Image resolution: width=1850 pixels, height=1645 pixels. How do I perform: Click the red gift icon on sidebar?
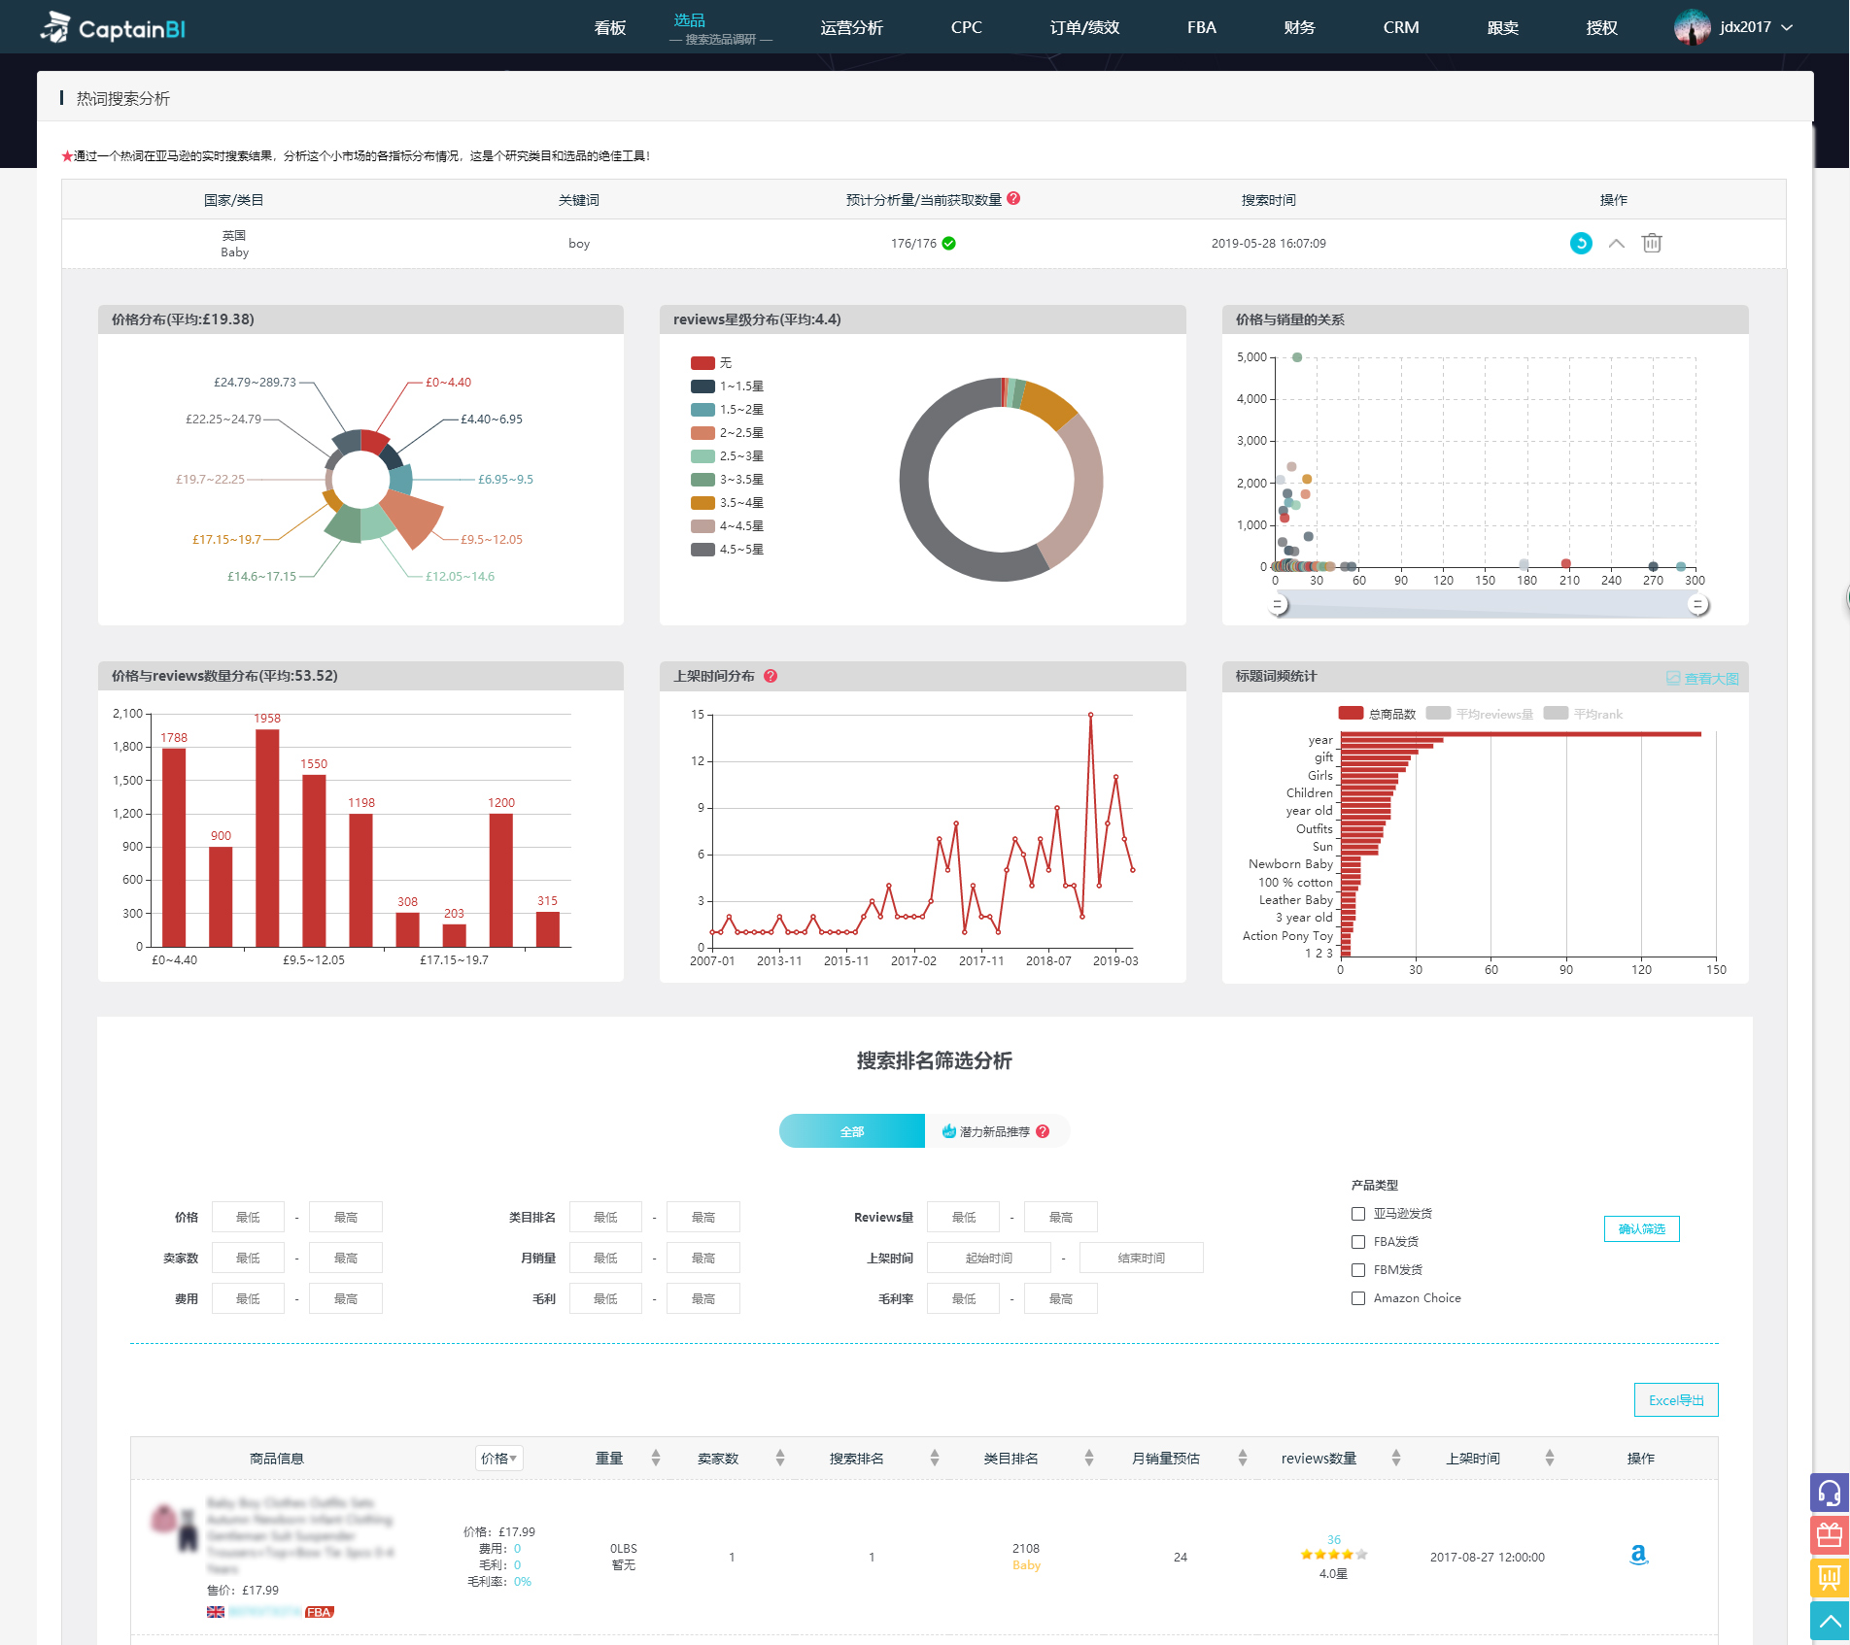pyautogui.click(x=1829, y=1535)
